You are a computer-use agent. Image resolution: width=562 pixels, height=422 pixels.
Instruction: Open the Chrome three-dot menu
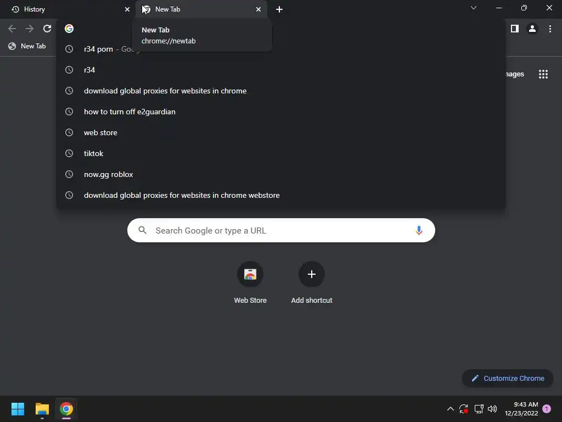[x=550, y=29]
